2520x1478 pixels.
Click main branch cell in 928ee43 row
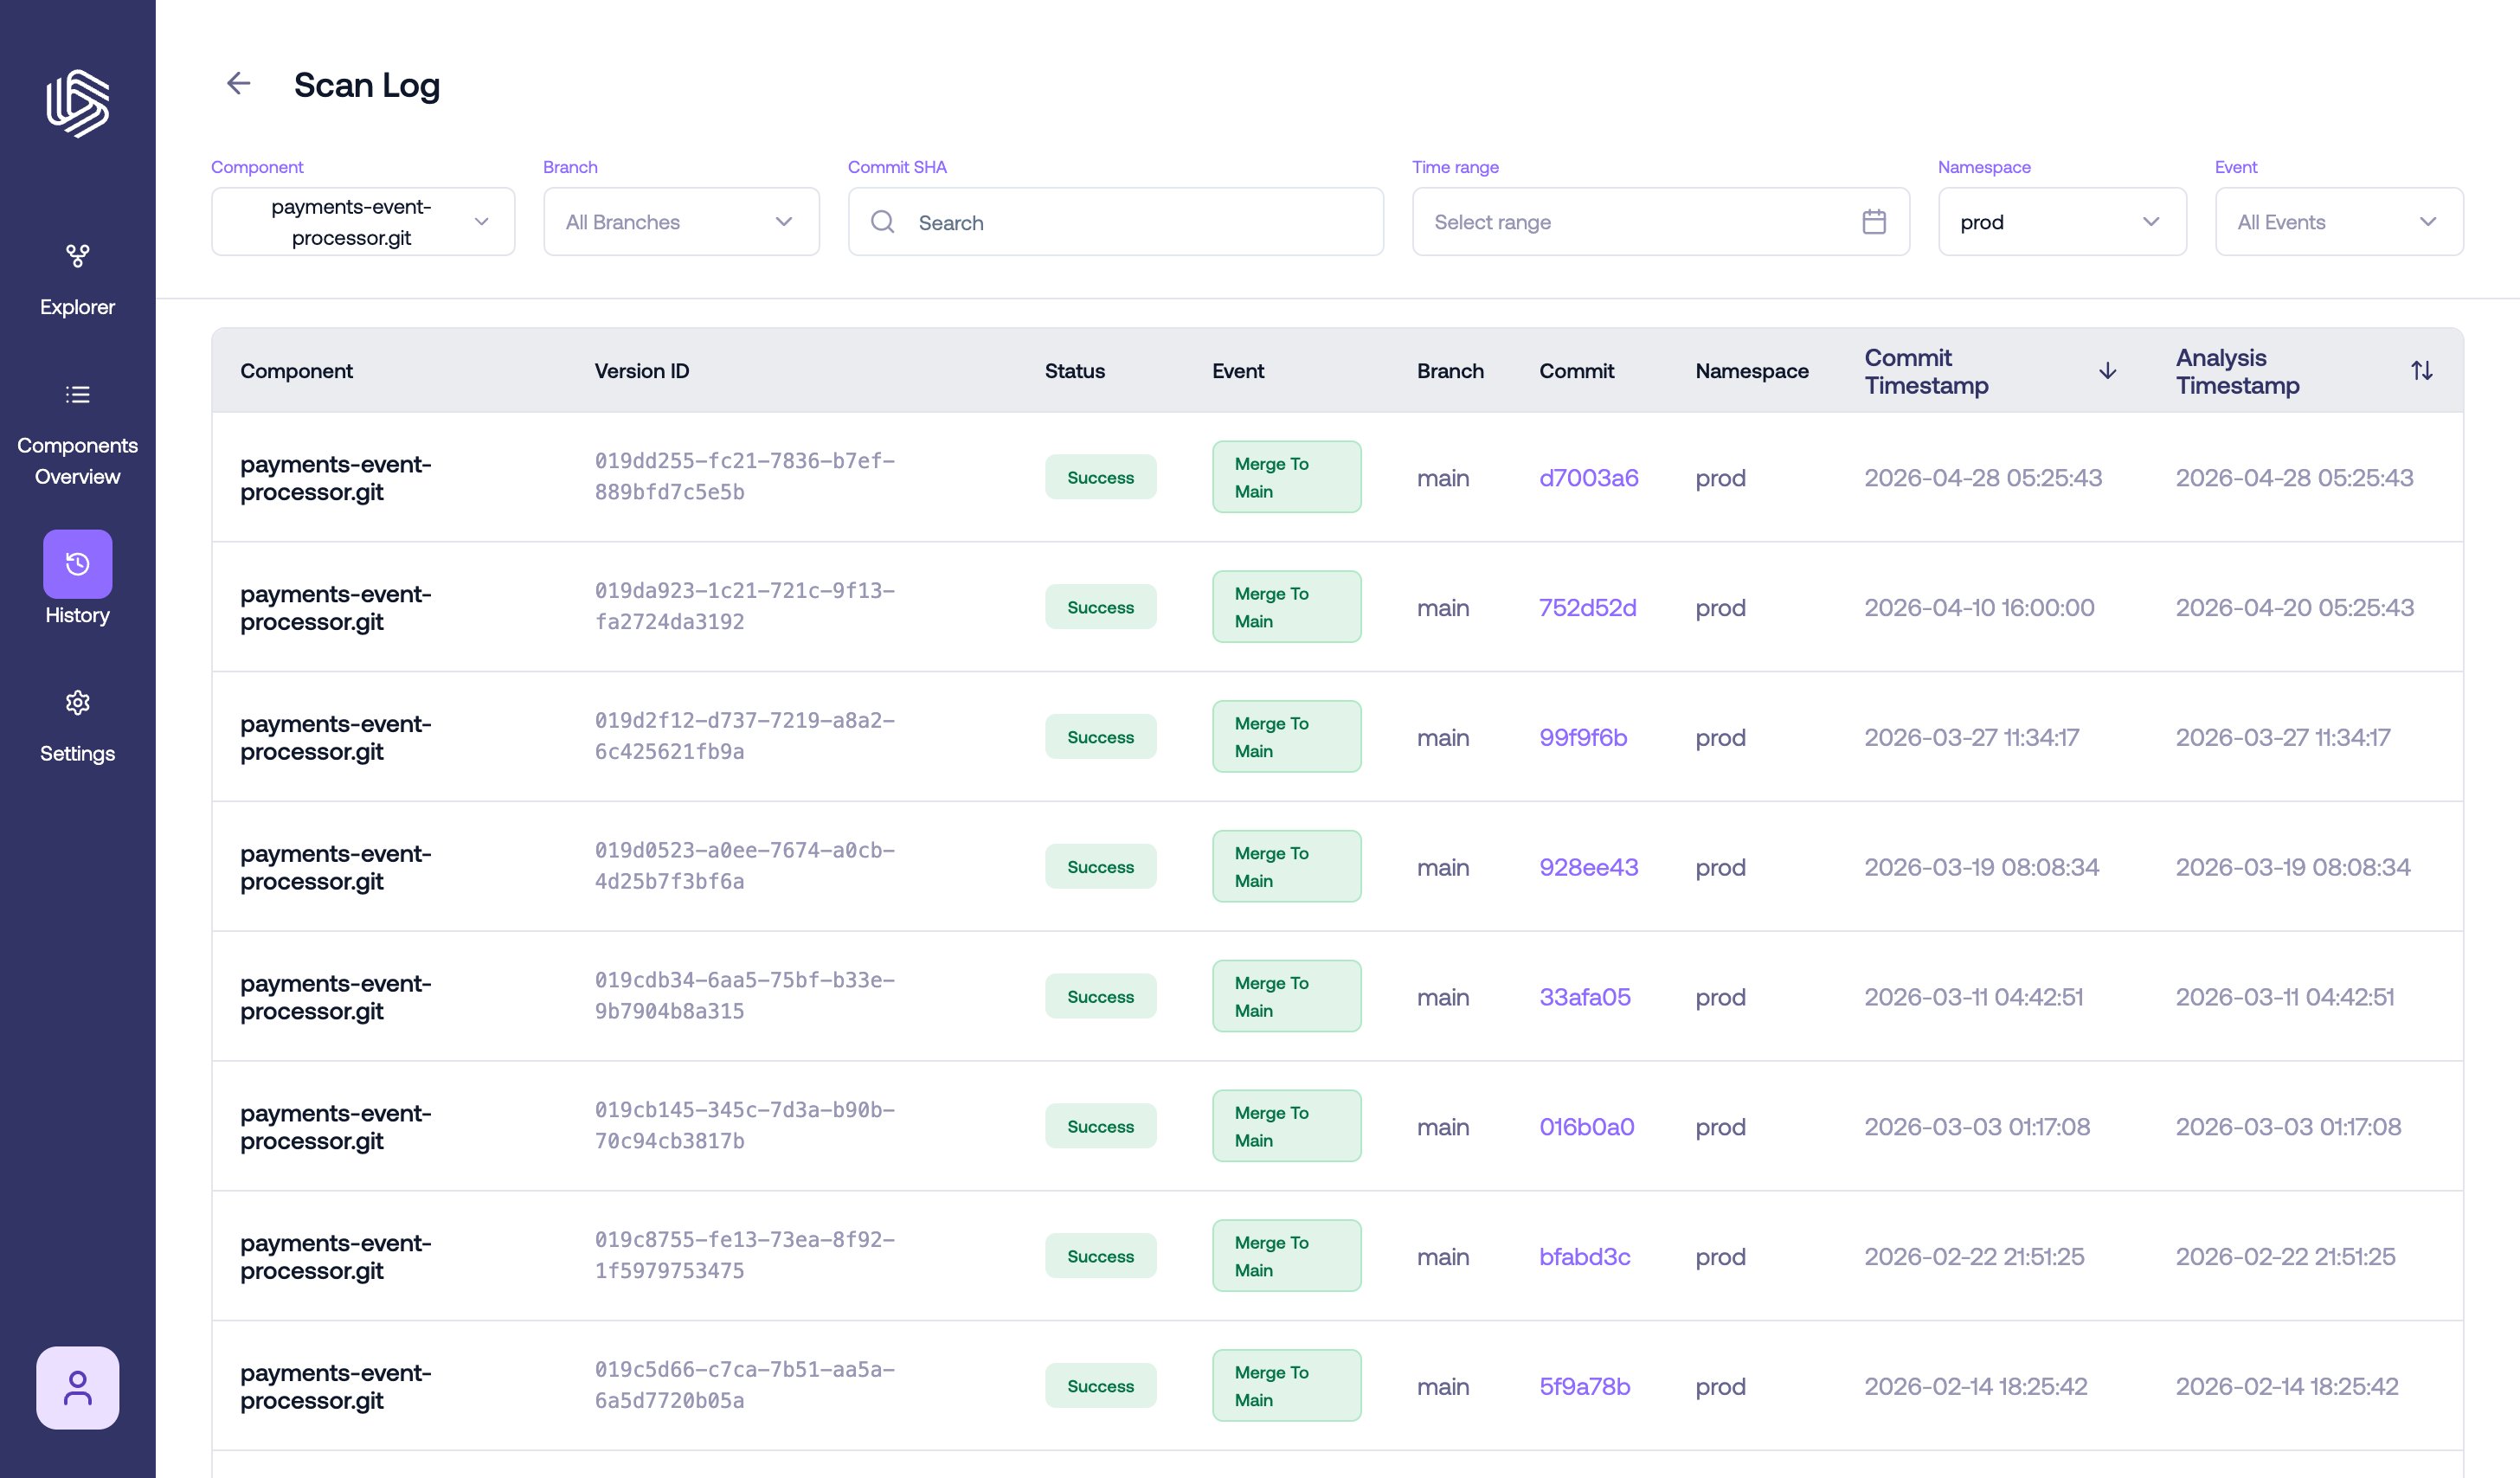1442,868
